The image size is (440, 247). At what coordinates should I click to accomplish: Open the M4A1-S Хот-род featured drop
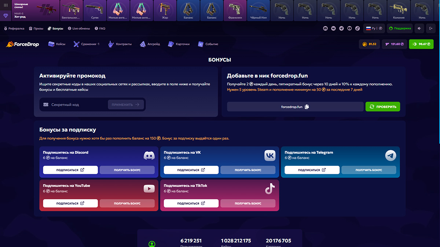(35, 10)
